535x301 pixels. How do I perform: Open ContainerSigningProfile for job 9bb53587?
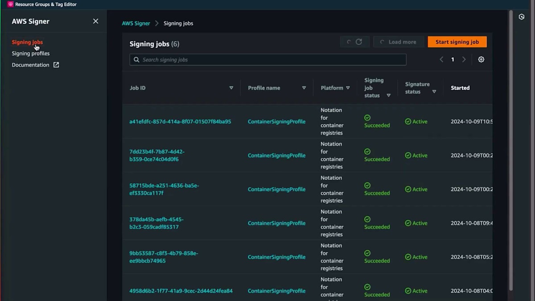(276, 257)
